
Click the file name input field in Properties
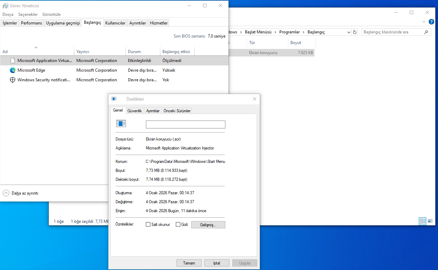tap(185, 124)
